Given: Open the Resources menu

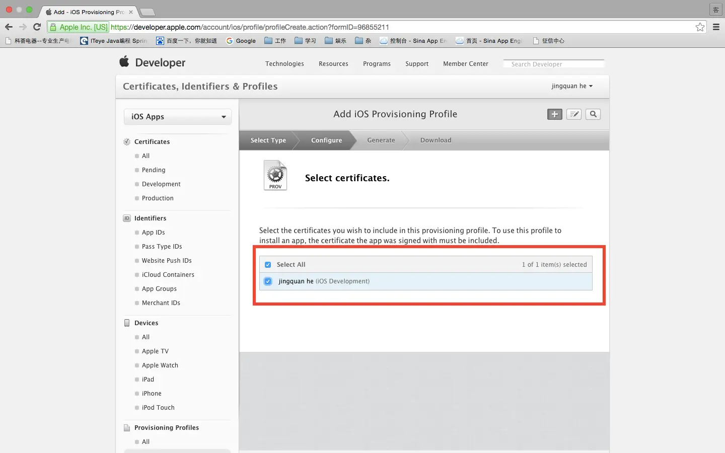Looking at the screenshot, I should click(x=333, y=64).
